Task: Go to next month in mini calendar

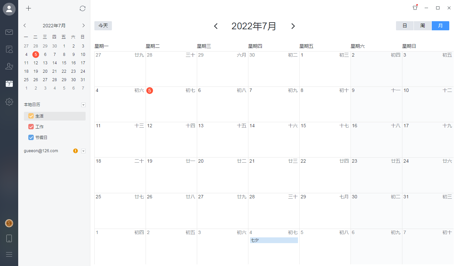Action: click(x=83, y=26)
